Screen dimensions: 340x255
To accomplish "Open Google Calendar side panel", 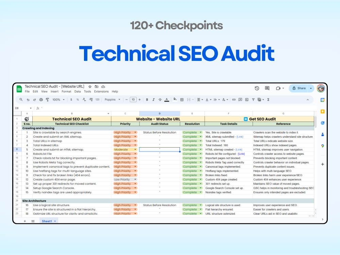I will pyautogui.click(x=322, y=100).
